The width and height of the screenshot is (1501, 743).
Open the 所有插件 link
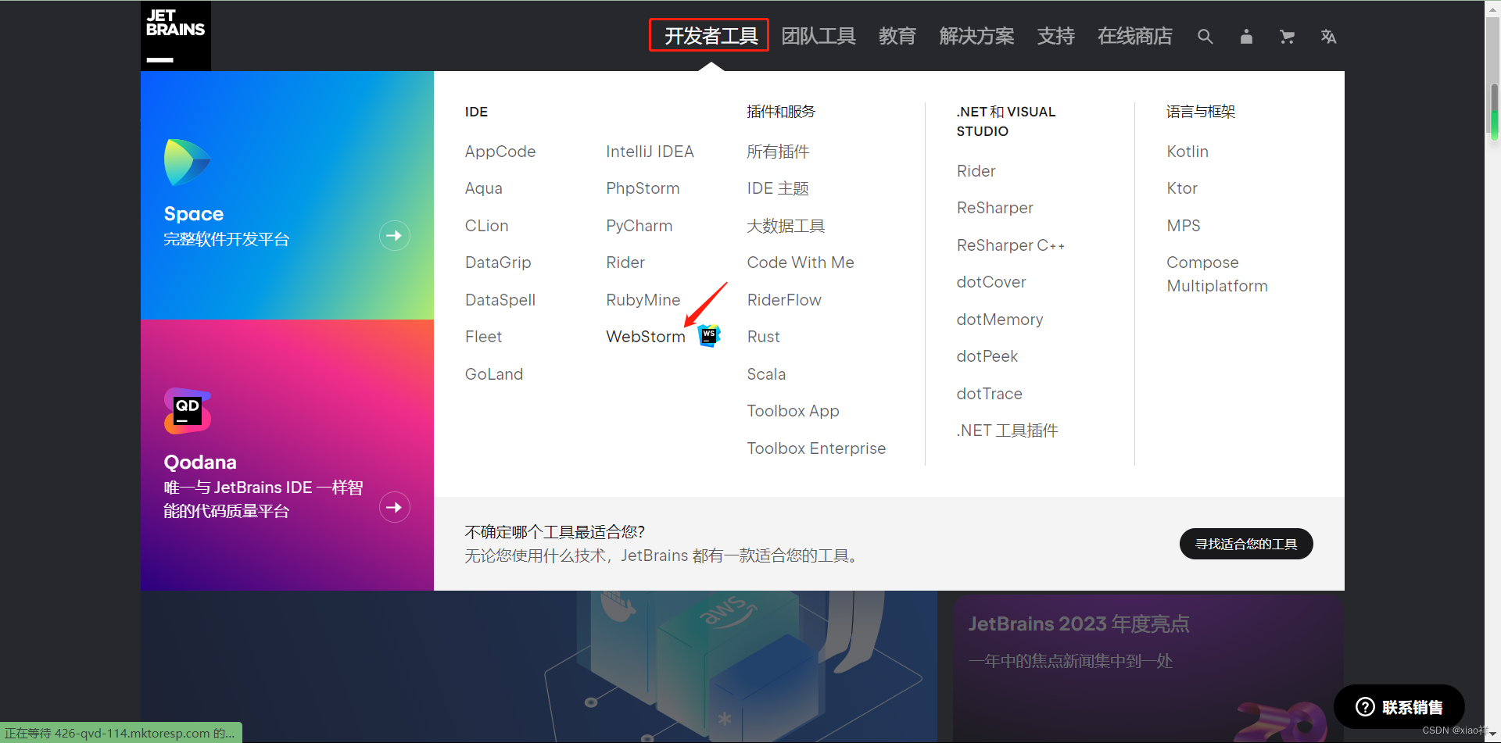778,152
